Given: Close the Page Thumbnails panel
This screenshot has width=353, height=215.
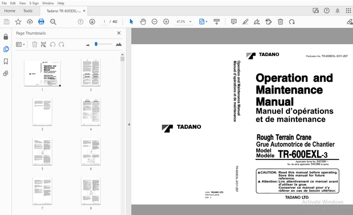Looking at the screenshot, I should point(119,33).
